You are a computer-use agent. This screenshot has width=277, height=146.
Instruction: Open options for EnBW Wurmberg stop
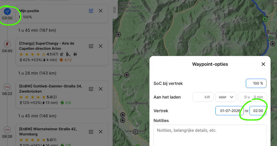click(91, 132)
